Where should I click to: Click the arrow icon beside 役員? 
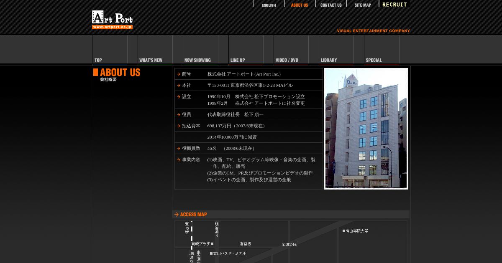(179, 115)
